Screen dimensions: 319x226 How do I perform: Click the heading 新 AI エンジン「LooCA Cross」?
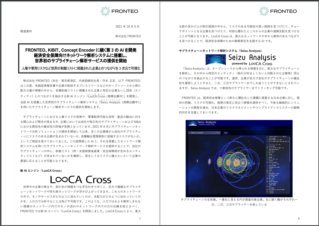(x=41, y=170)
